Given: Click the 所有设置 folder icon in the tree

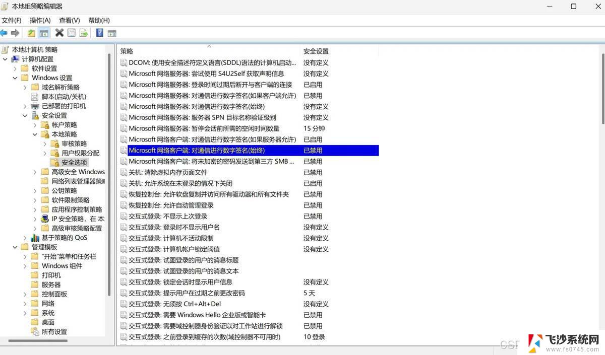Looking at the screenshot, I should [x=35, y=332].
